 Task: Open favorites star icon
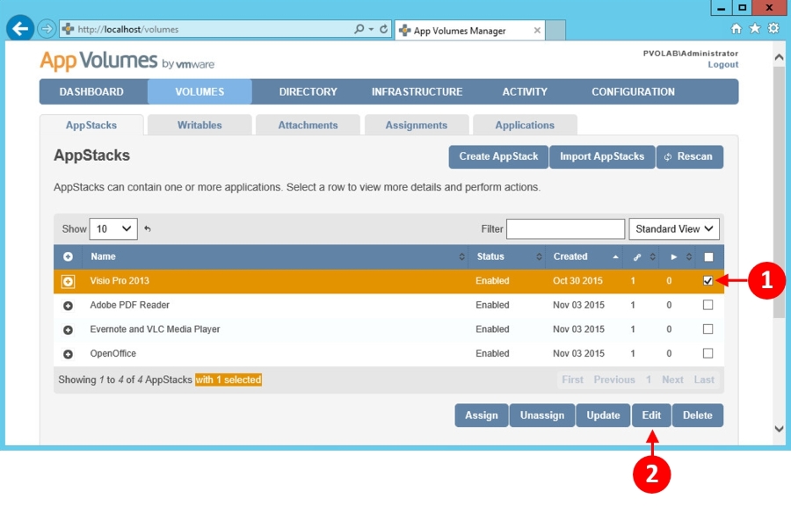[755, 29]
